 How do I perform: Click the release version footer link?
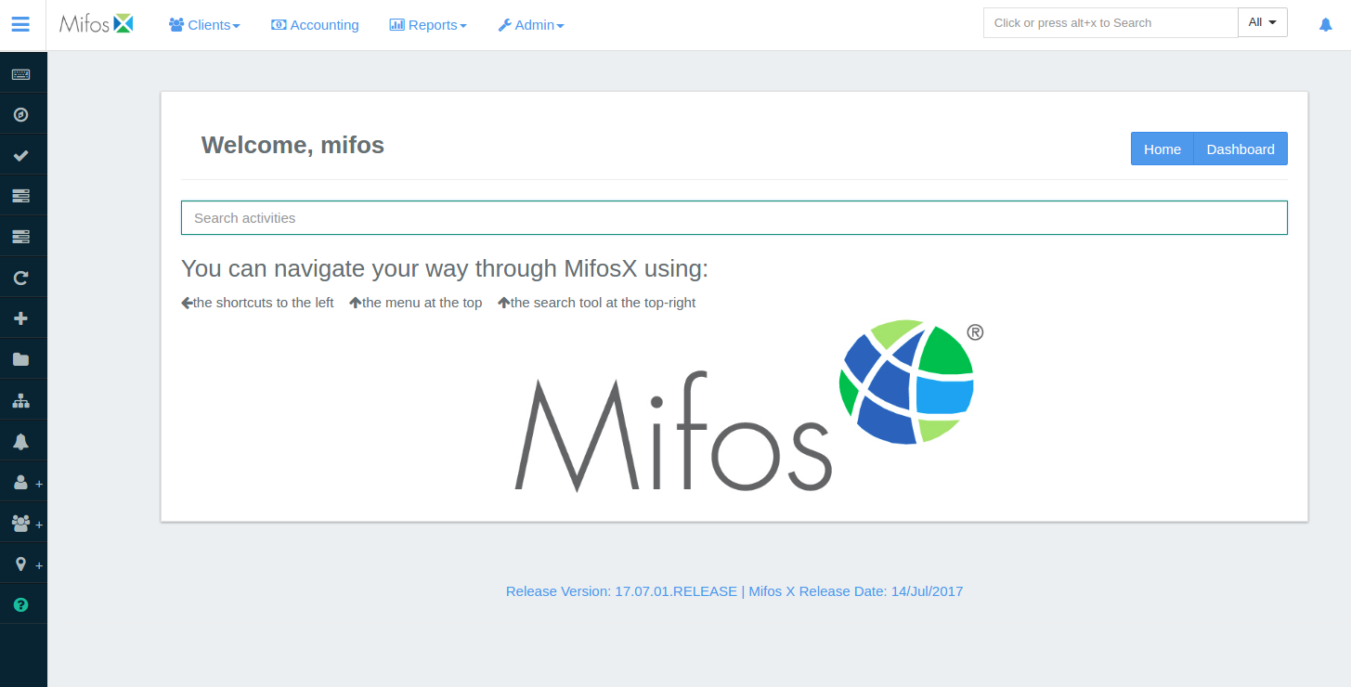tap(734, 590)
